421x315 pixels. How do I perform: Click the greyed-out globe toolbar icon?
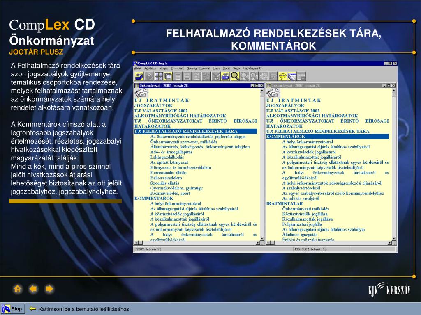[148, 76]
